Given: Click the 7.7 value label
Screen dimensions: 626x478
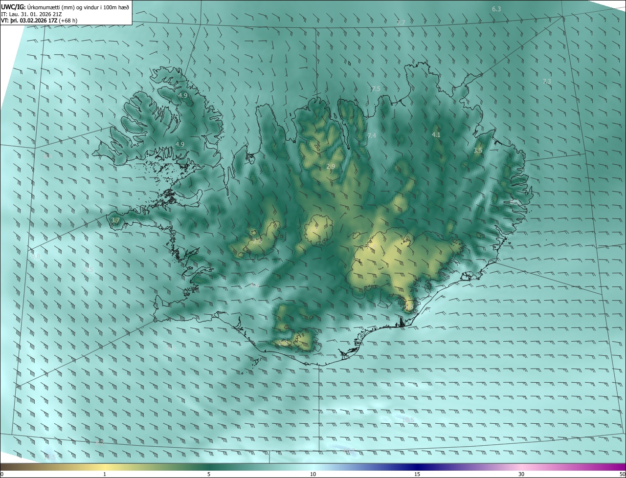Looking at the screenshot, I should tap(401, 22).
